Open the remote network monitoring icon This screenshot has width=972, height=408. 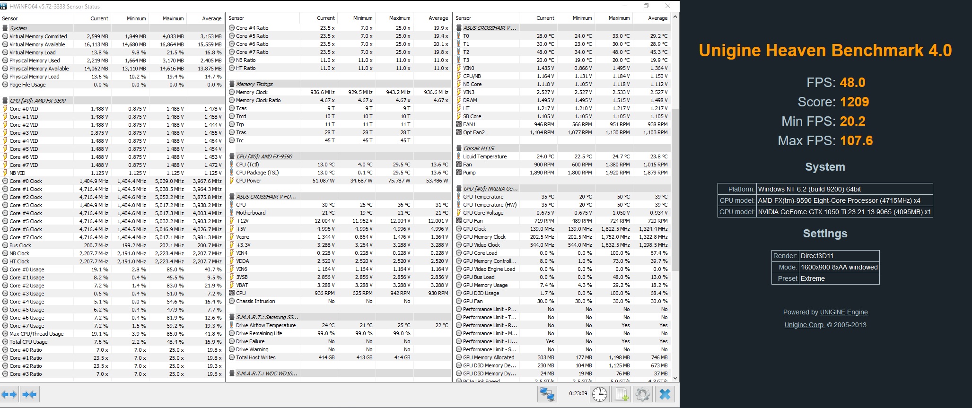coord(547,394)
